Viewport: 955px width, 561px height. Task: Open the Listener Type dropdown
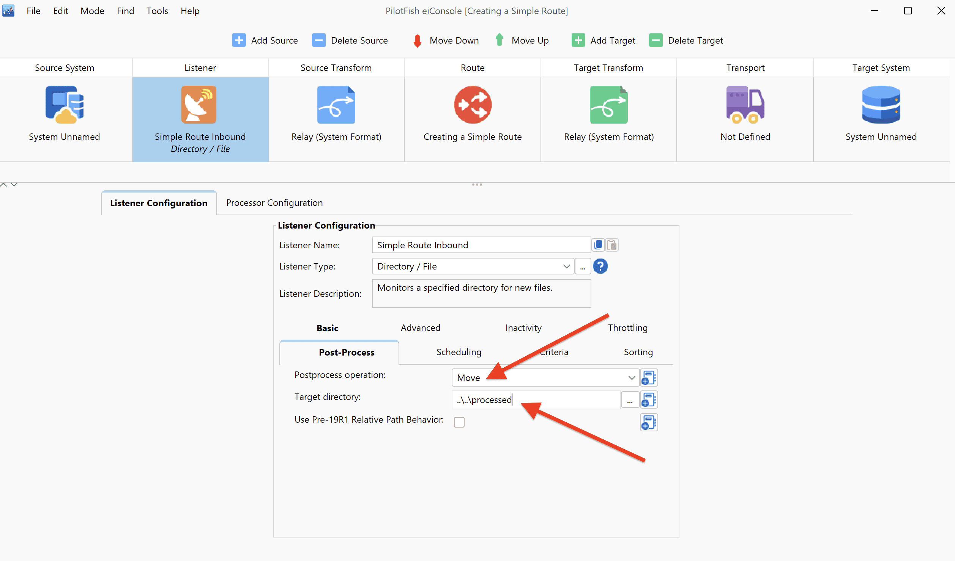pos(473,266)
